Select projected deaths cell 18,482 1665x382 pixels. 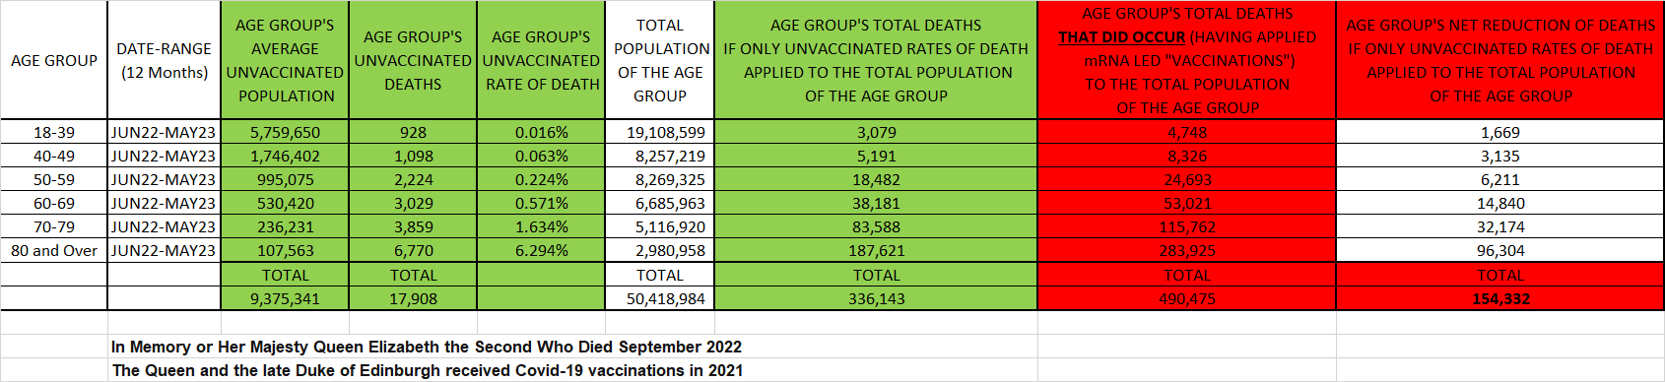point(876,179)
